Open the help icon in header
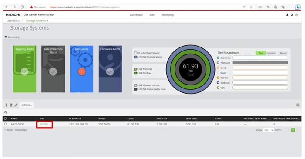The height and width of the screenshot is (159, 305). [296, 15]
